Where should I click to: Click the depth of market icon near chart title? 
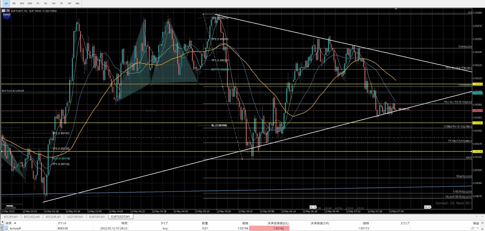(x=8, y=11)
